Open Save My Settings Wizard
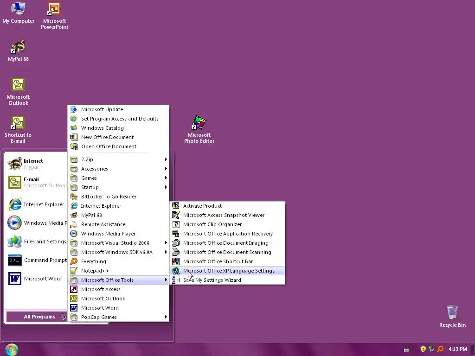The width and height of the screenshot is (475, 356). pyautogui.click(x=227, y=280)
